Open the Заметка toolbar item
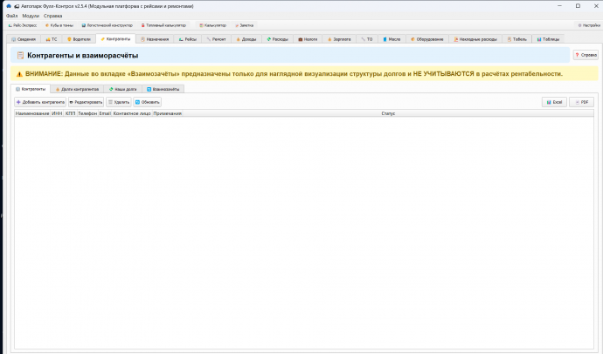Viewport: 603px width, 354px height. [x=244, y=25]
